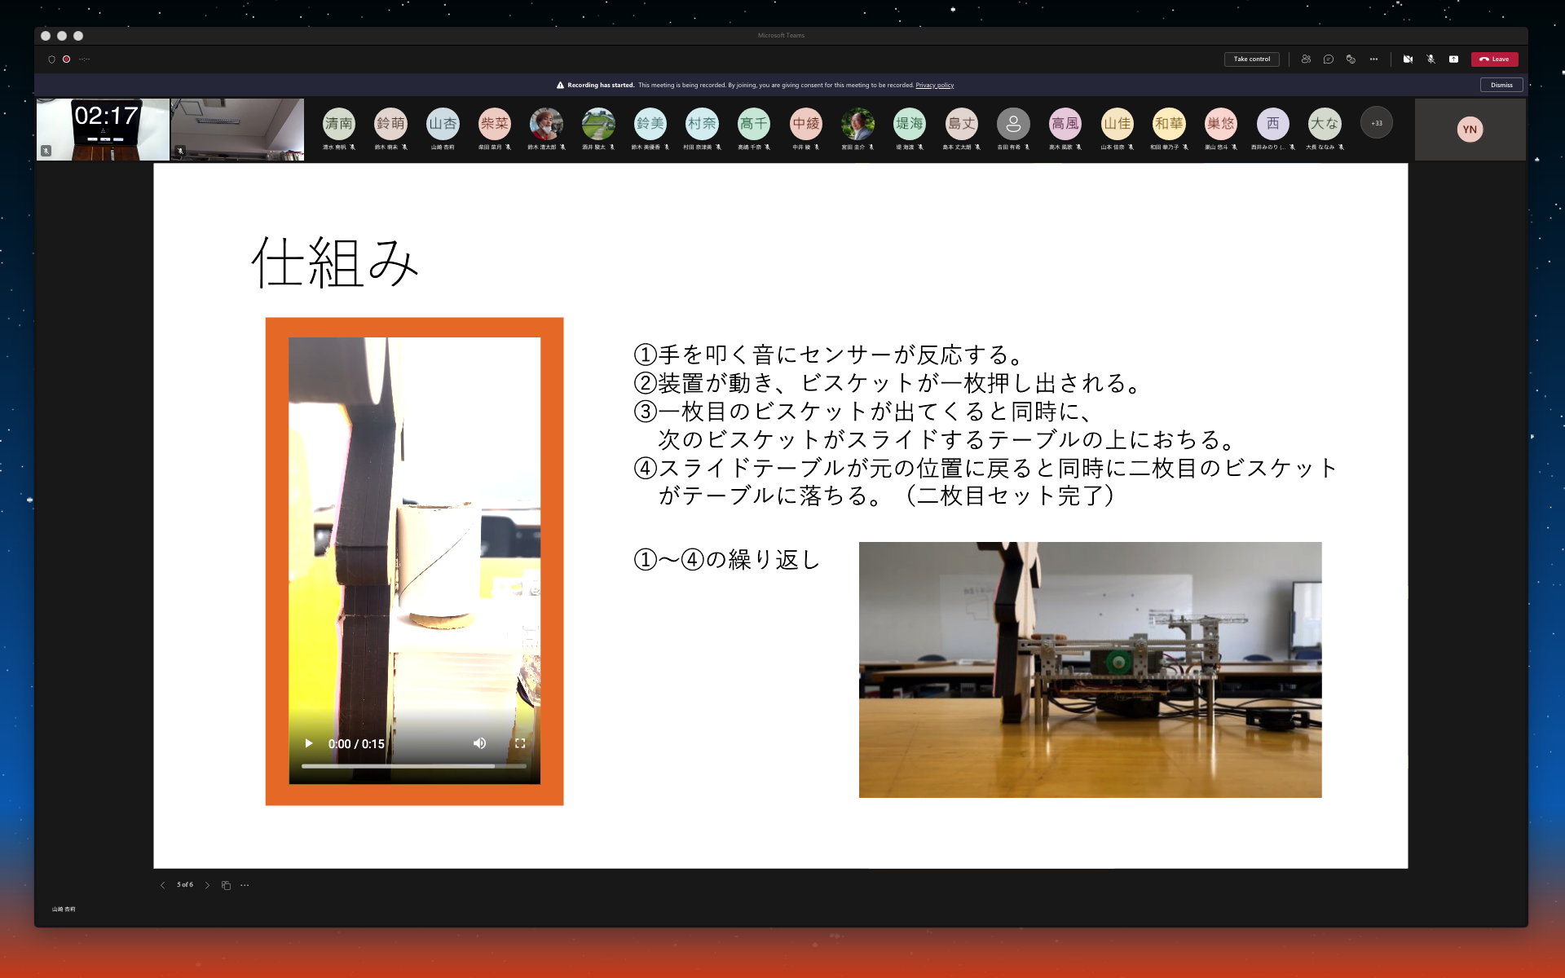Open the participants panel icon
Image resolution: width=1565 pixels, height=978 pixels.
(1306, 59)
